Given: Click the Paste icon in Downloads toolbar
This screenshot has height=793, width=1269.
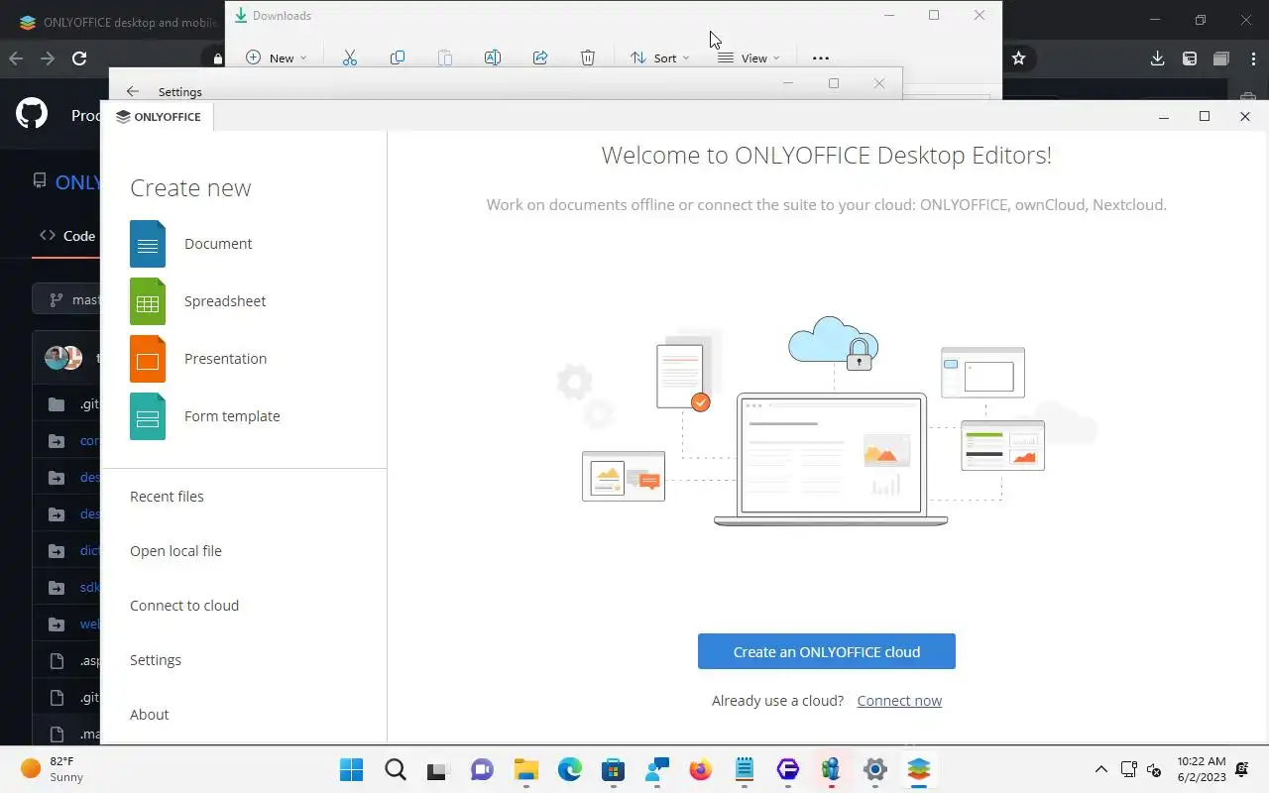Looking at the screenshot, I should 445,57.
